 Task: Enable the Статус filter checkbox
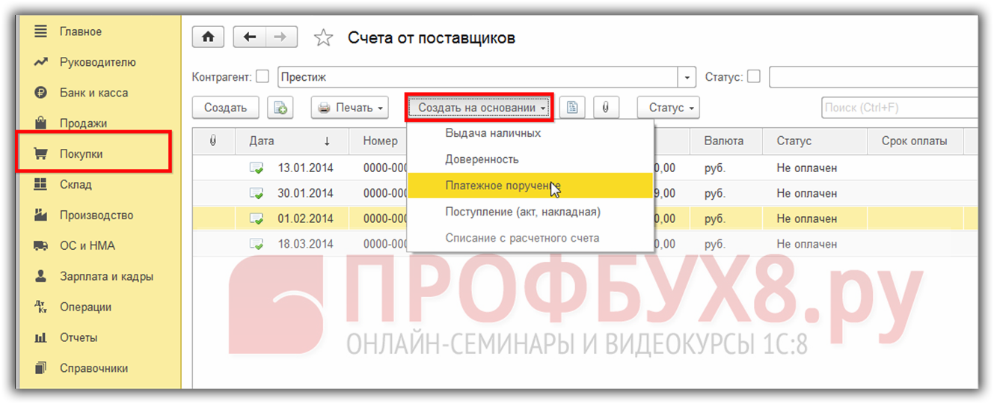tap(754, 76)
